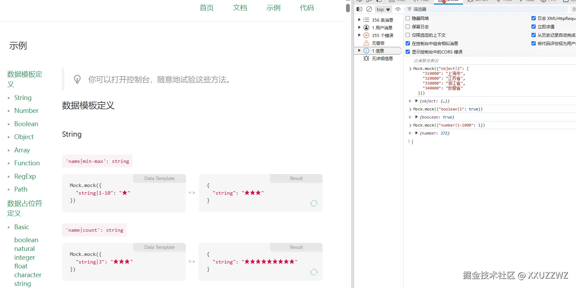576x288 pixels.
Task: Click the bug icon beside 无详细信息
Action: pos(366,58)
